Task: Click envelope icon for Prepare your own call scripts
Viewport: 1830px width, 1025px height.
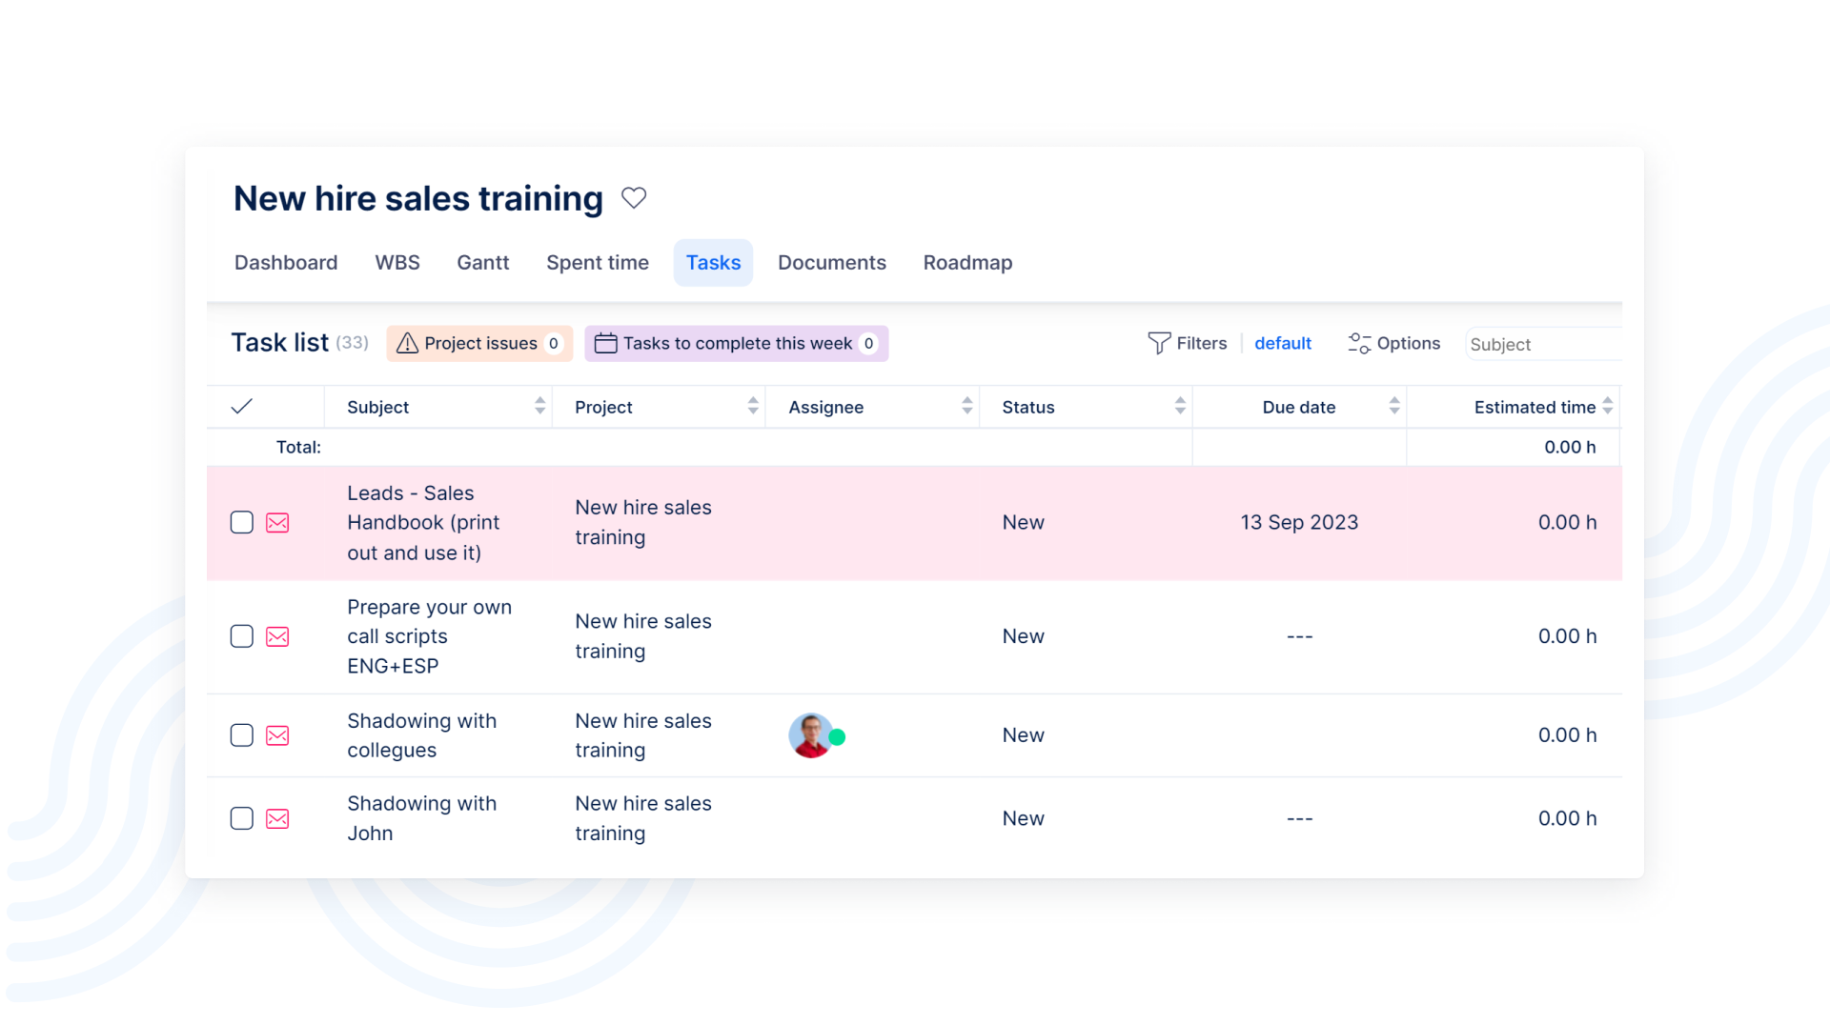Action: (277, 636)
